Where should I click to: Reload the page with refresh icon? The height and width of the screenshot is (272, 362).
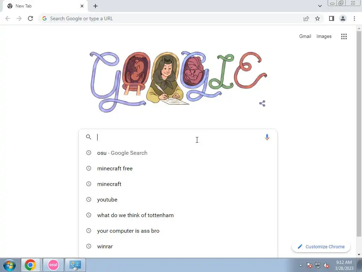pos(30,18)
